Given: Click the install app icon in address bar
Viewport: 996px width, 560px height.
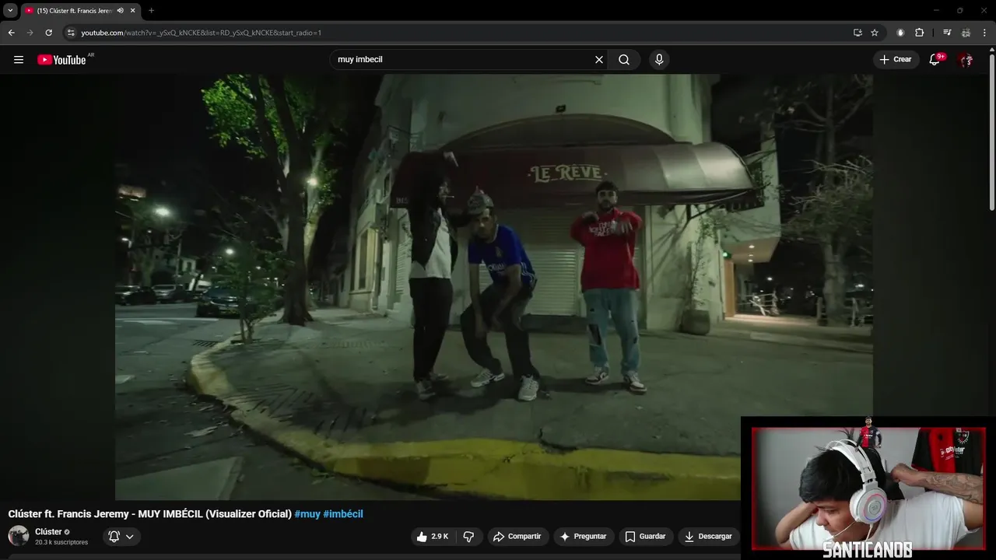Looking at the screenshot, I should [x=857, y=33].
